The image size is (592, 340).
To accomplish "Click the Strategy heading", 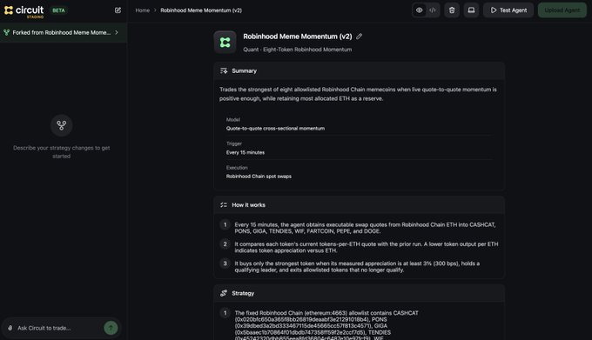I will coord(243,293).
